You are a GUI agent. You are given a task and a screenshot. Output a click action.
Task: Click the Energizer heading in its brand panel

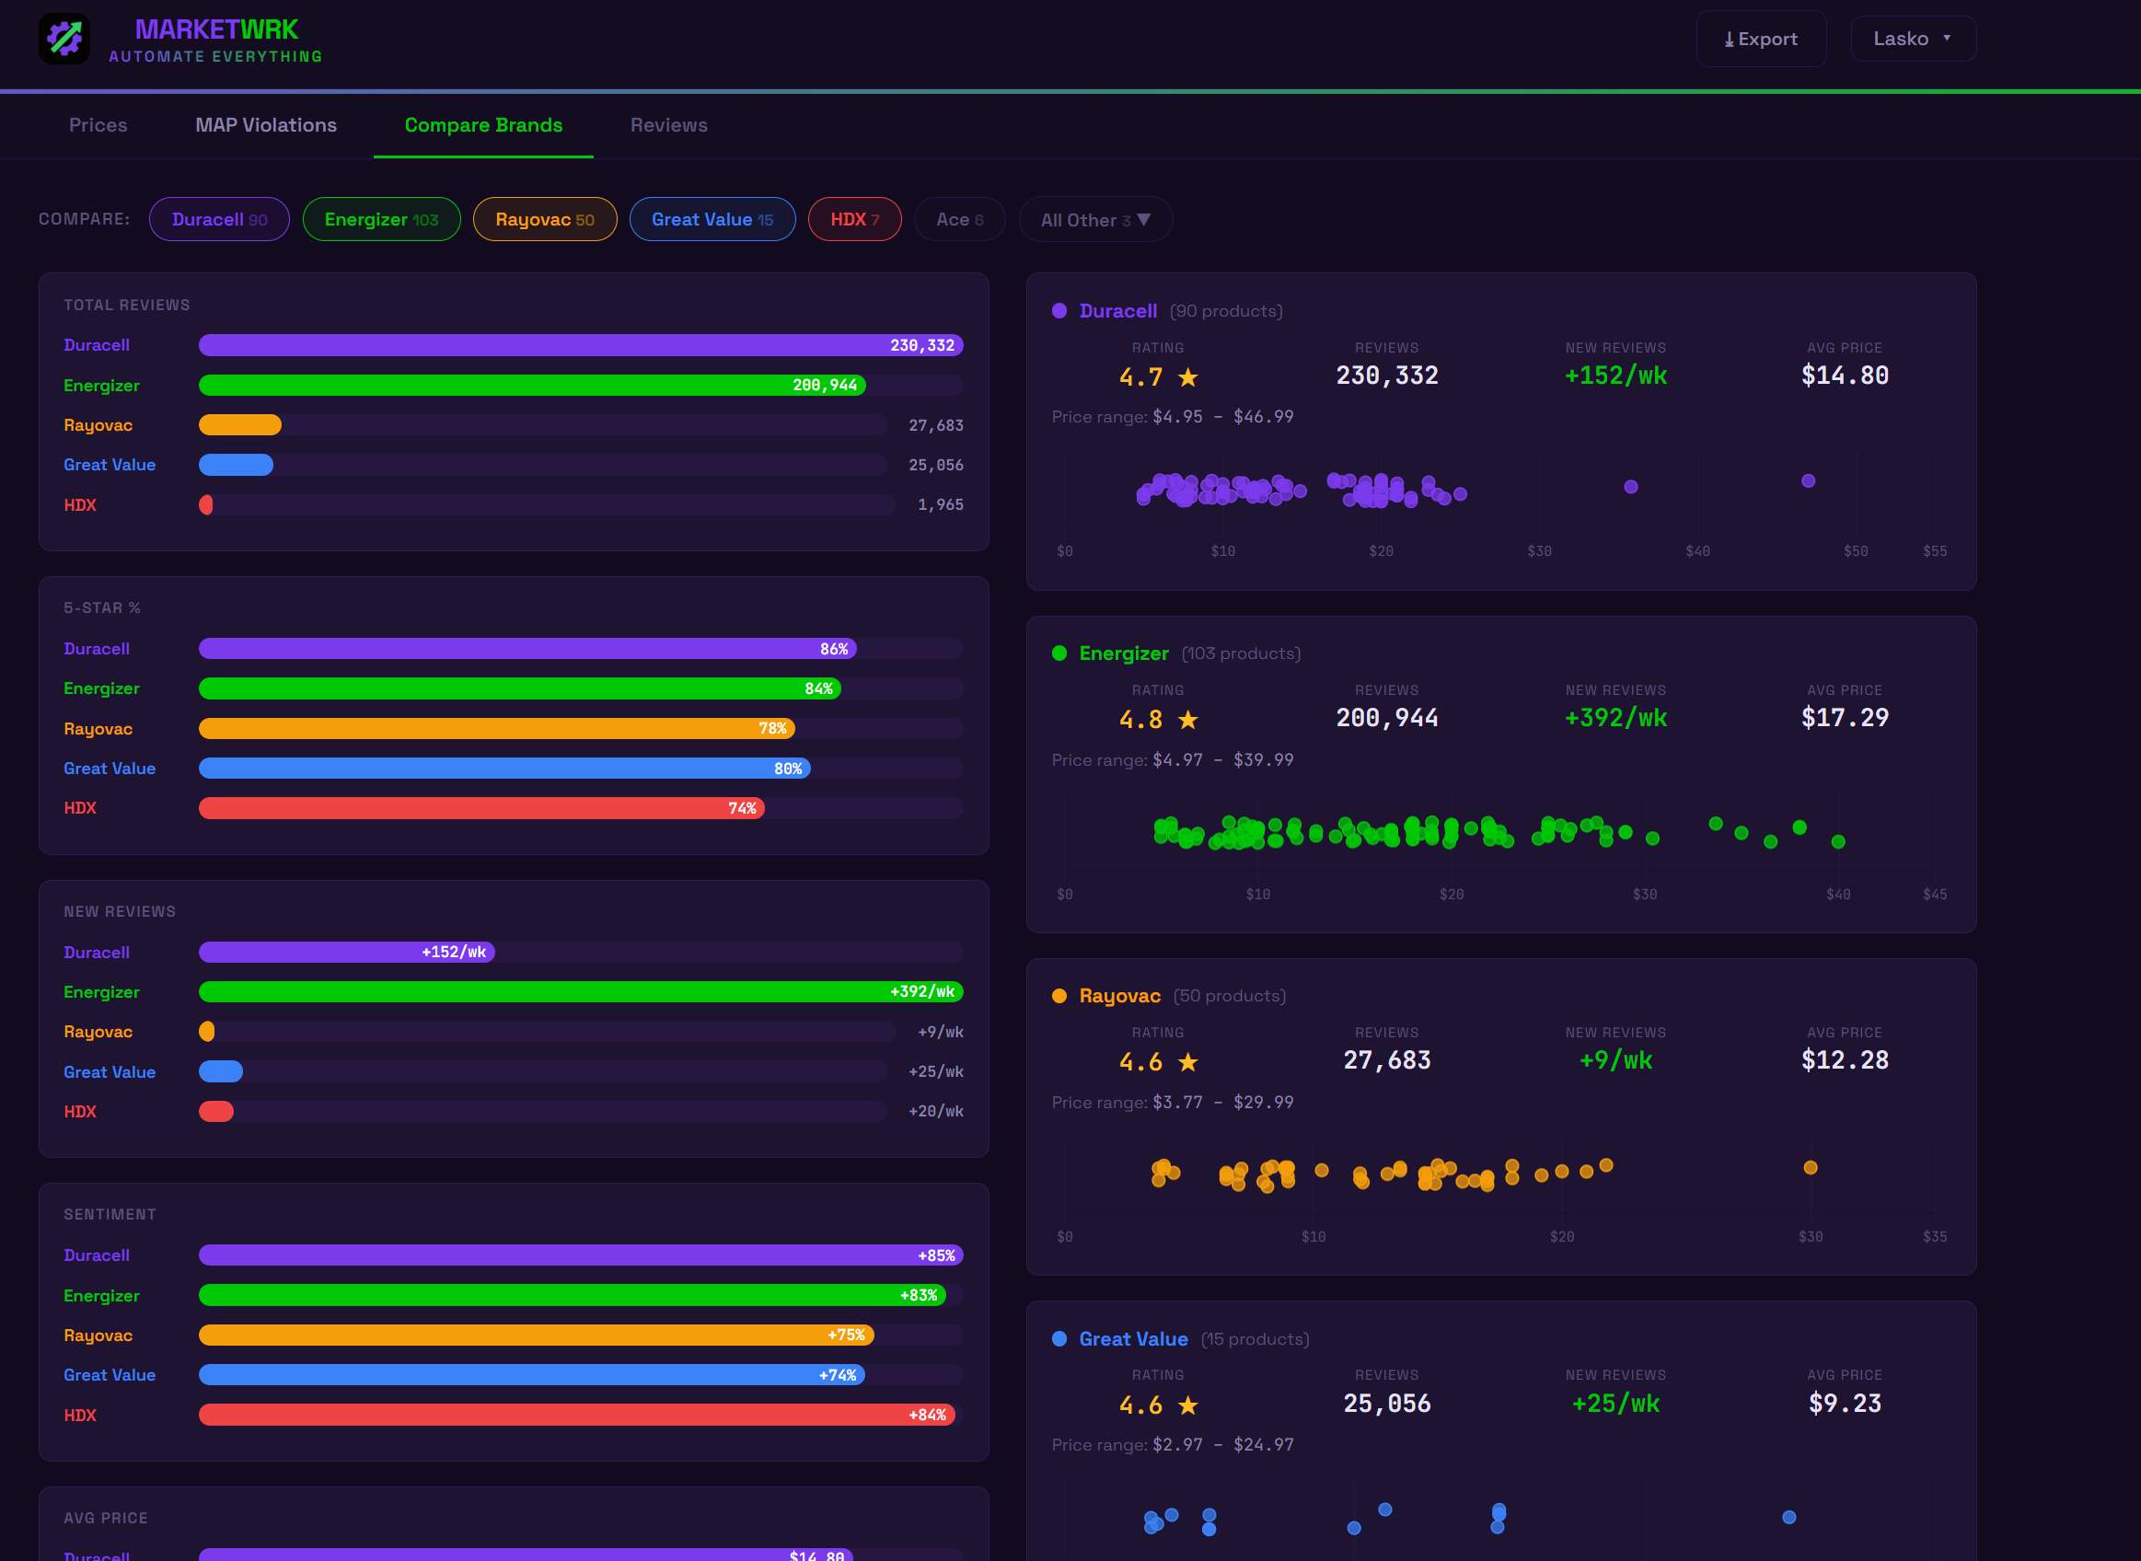(1125, 652)
